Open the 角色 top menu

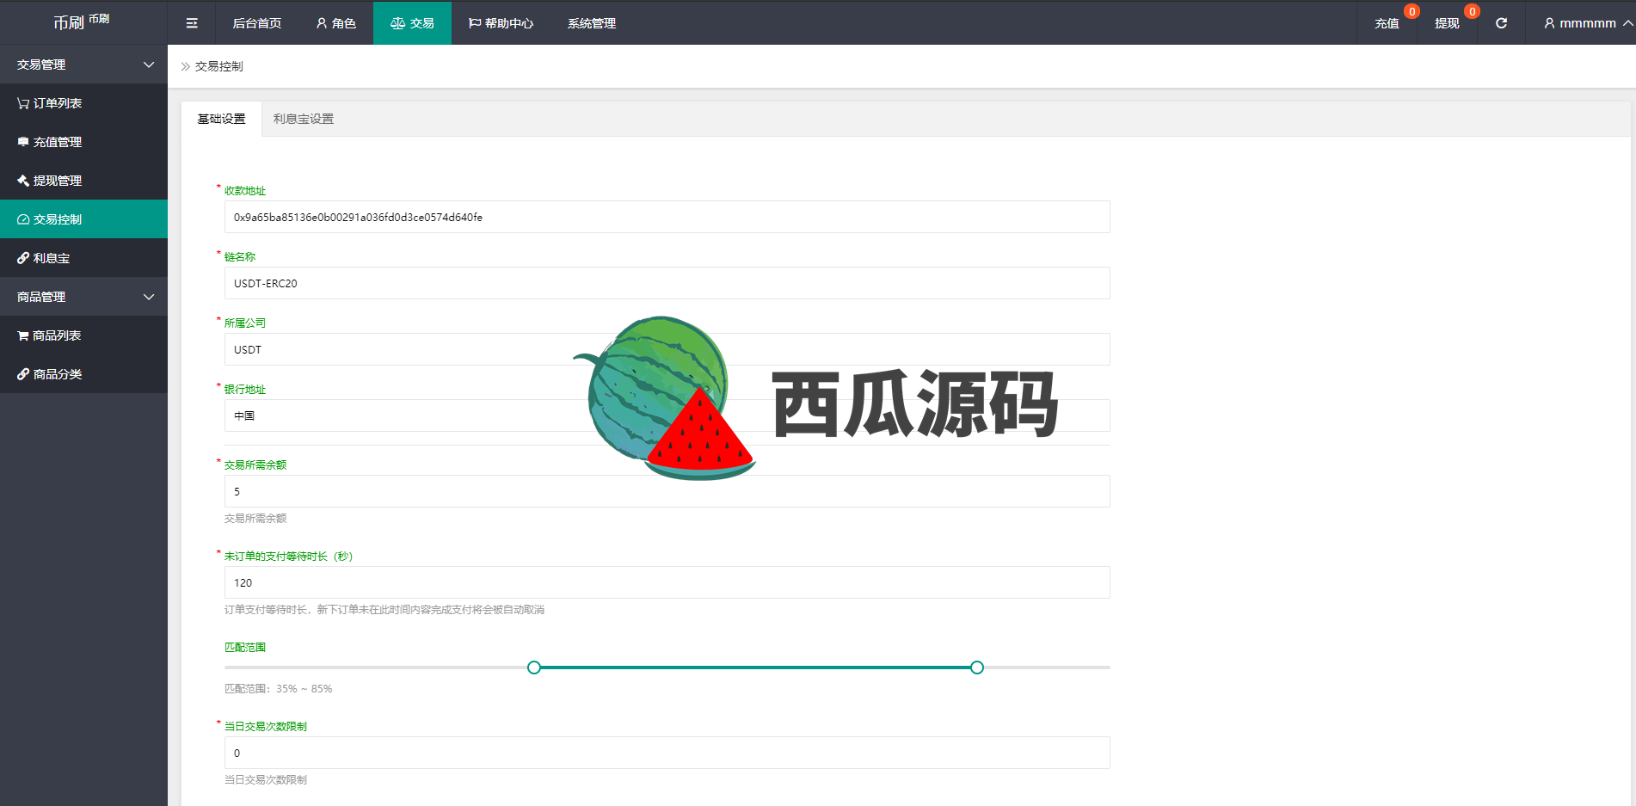click(335, 23)
